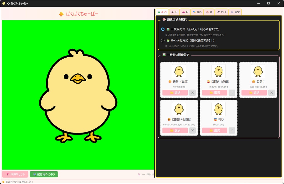Click the 叫び chick thumbnail
The height and width of the screenshot is (184, 284).
pyautogui.click(x=219, y=109)
